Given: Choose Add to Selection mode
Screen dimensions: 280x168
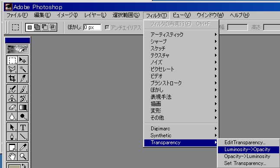Looking at the screenshot, I should point(37,27).
